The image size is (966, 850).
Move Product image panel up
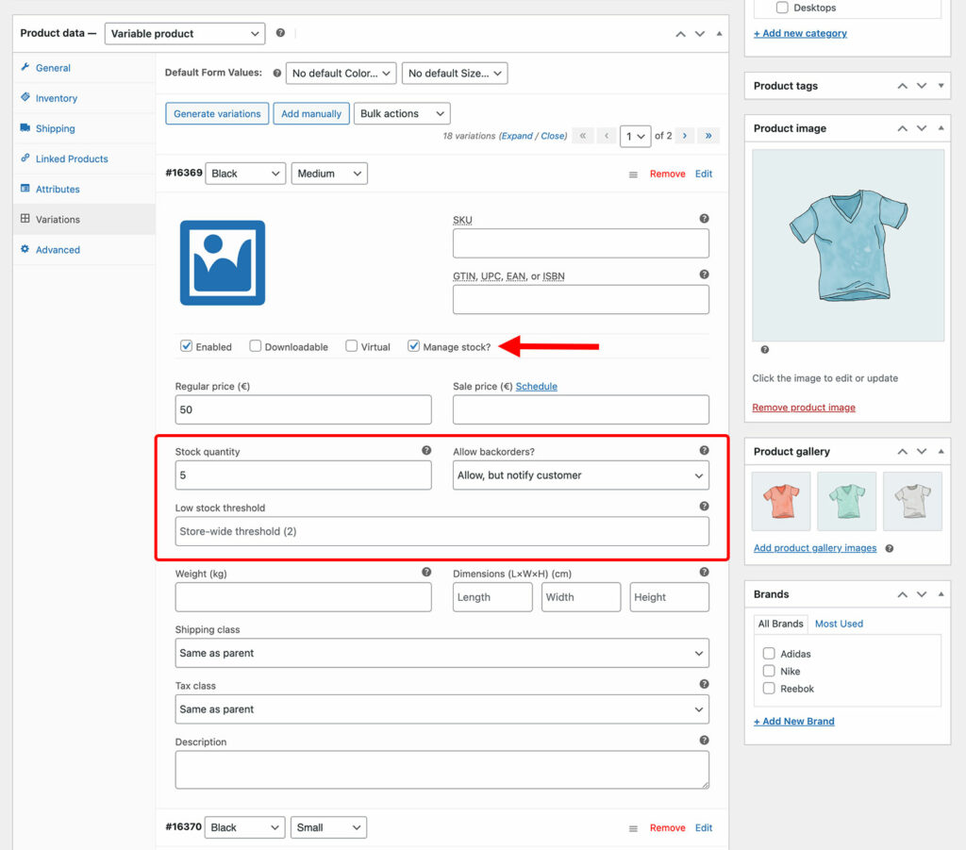[x=902, y=128]
